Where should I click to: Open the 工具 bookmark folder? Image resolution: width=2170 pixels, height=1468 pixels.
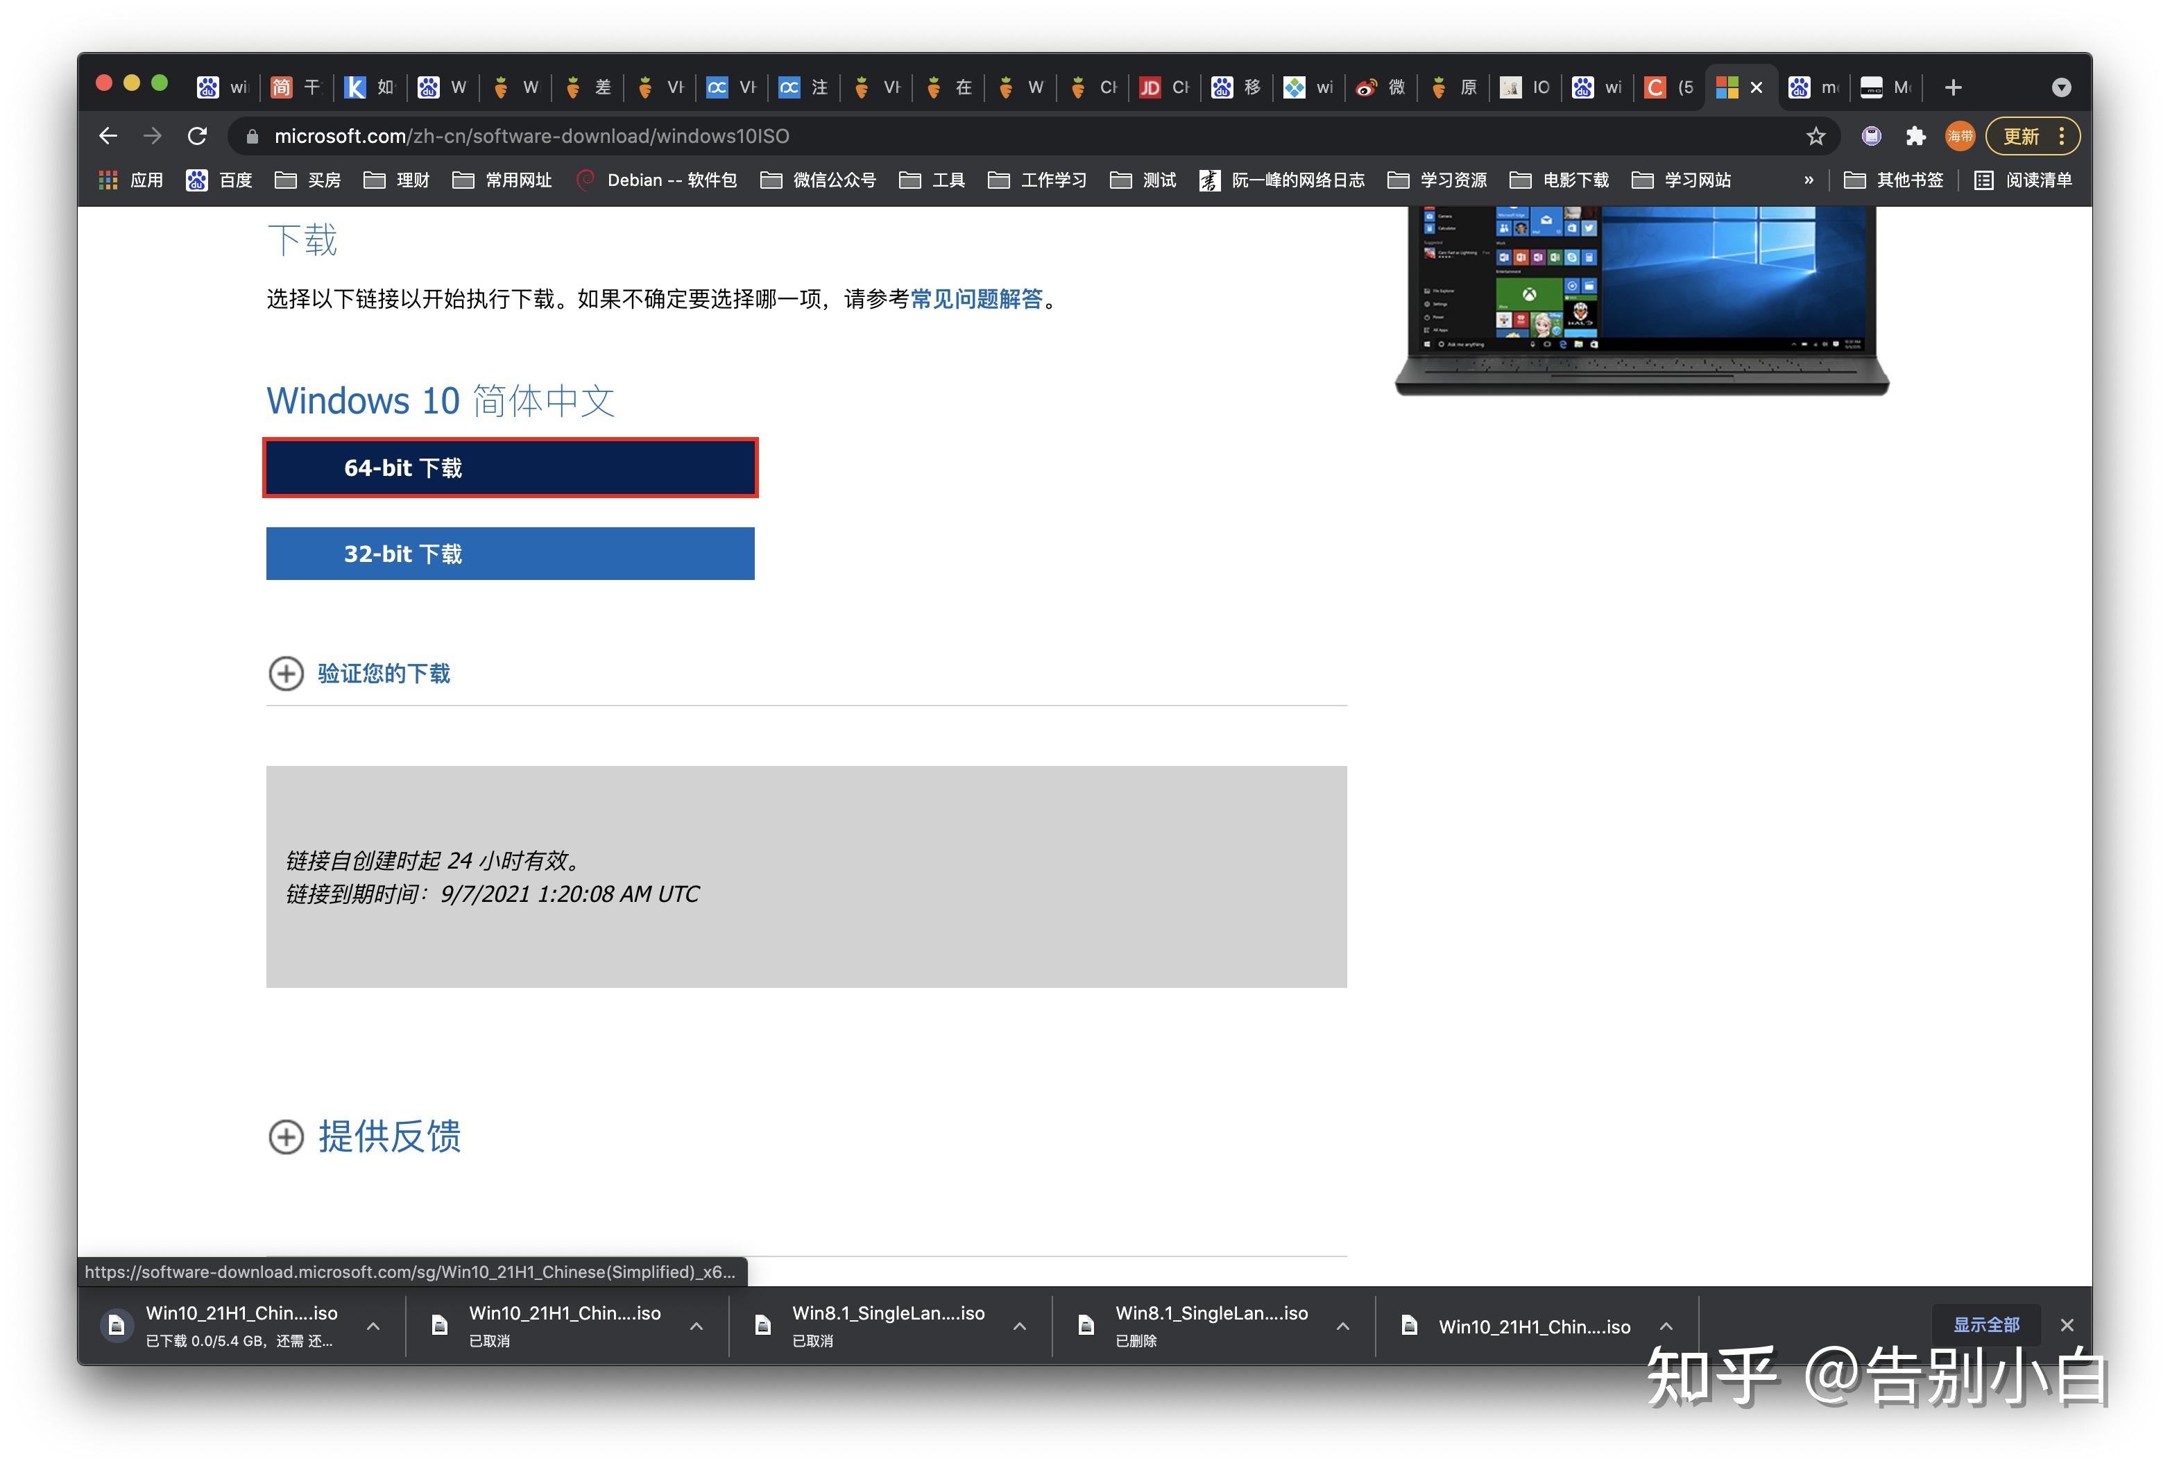click(932, 180)
